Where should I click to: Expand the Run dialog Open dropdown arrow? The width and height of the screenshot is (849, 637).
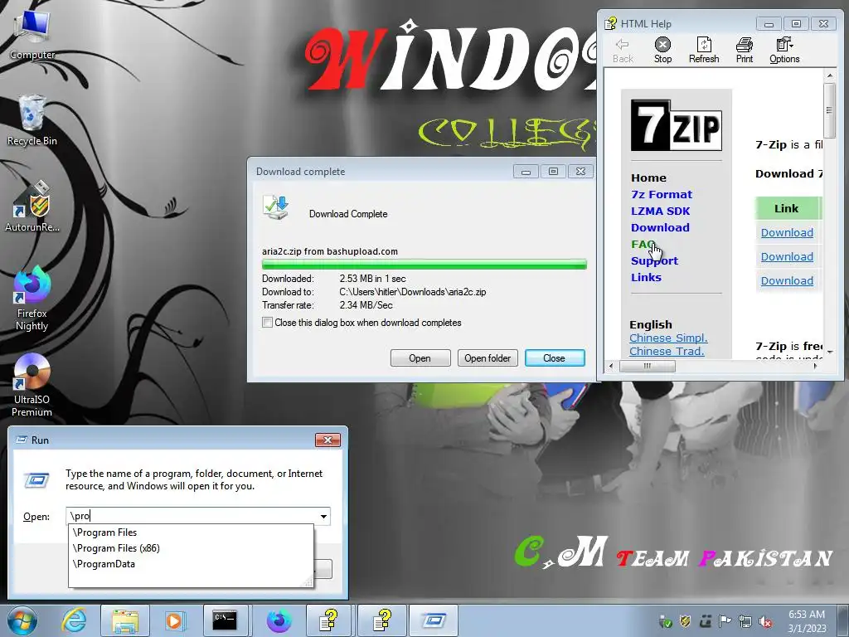[323, 516]
